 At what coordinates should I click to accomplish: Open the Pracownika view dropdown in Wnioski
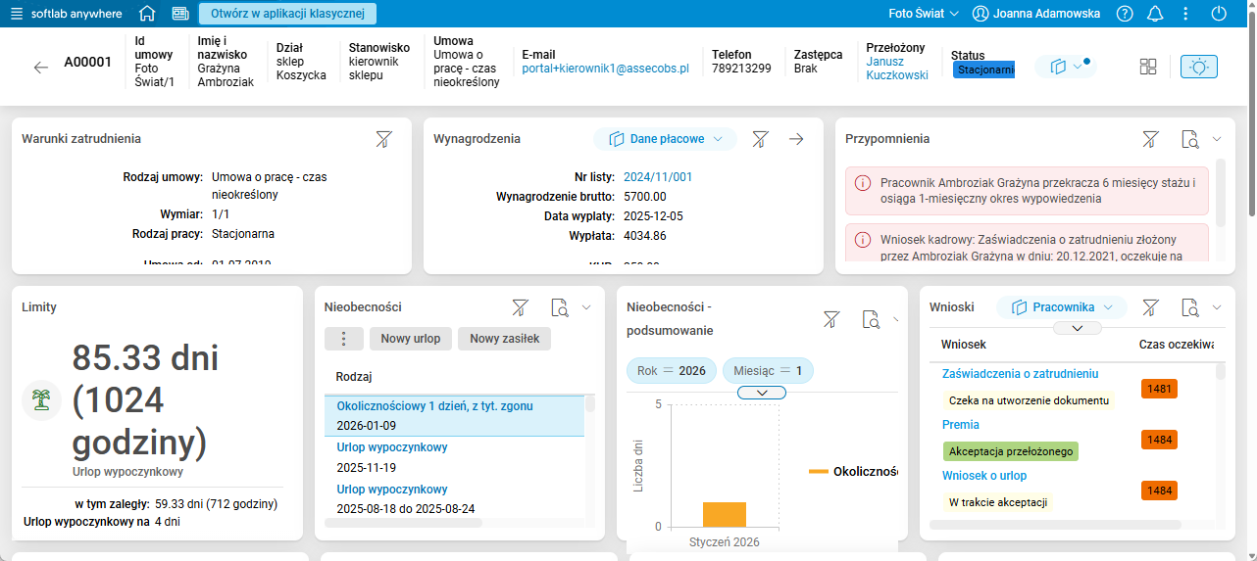click(x=1062, y=307)
